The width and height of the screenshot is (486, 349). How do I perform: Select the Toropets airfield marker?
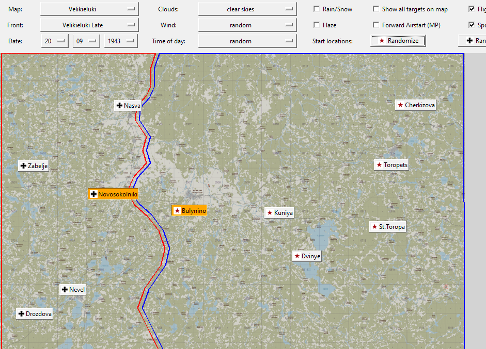click(x=391, y=164)
